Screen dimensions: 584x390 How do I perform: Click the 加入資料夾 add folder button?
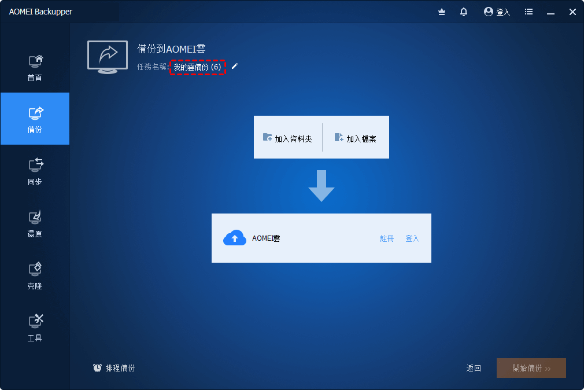click(288, 138)
